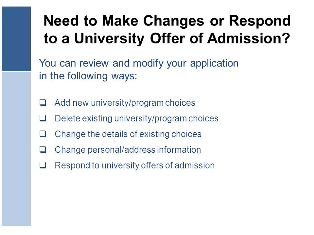
Task: Select Delete existing university/program choices text
Action: coord(136,118)
